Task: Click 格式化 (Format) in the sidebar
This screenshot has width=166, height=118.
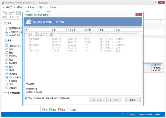Action: tap(12, 70)
